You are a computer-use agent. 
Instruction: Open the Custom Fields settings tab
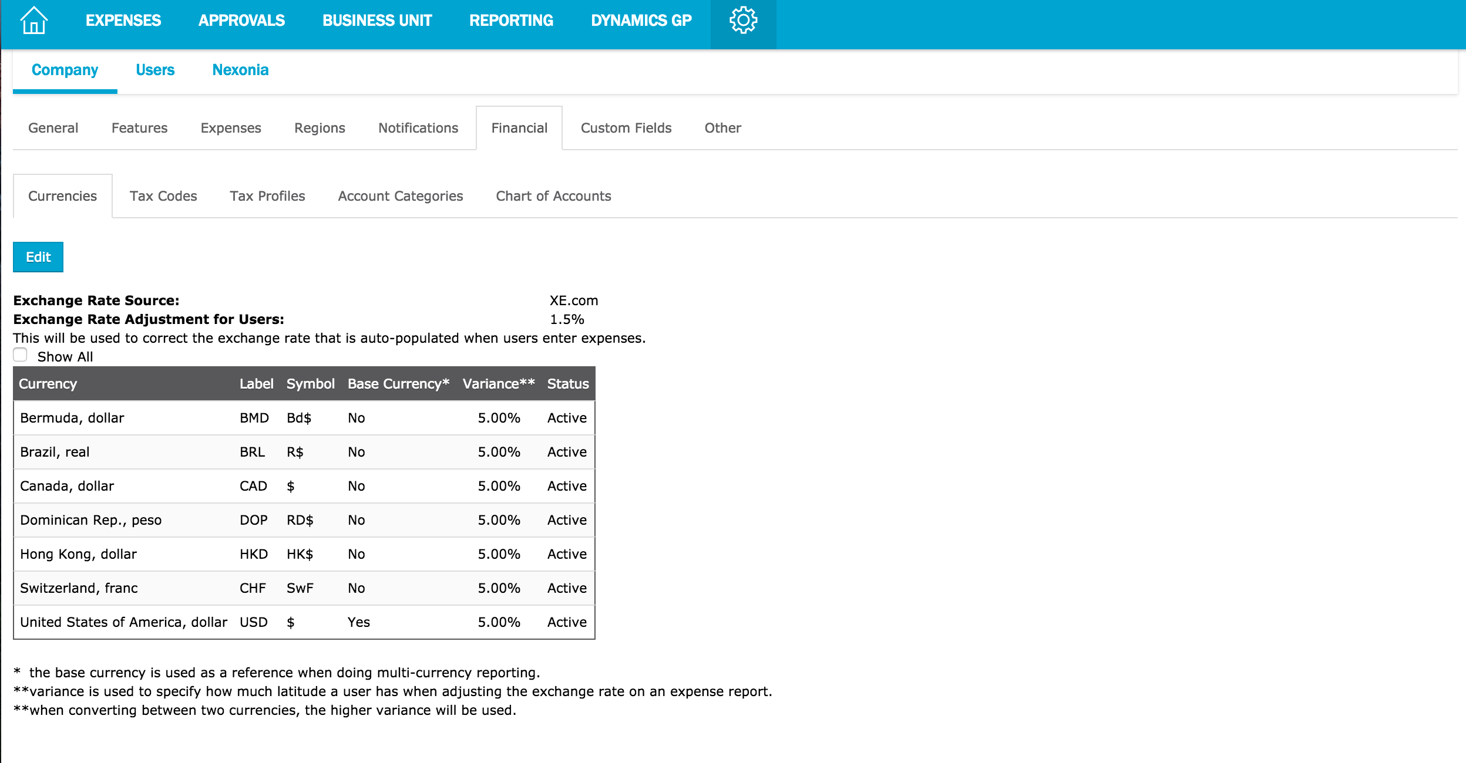(626, 128)
